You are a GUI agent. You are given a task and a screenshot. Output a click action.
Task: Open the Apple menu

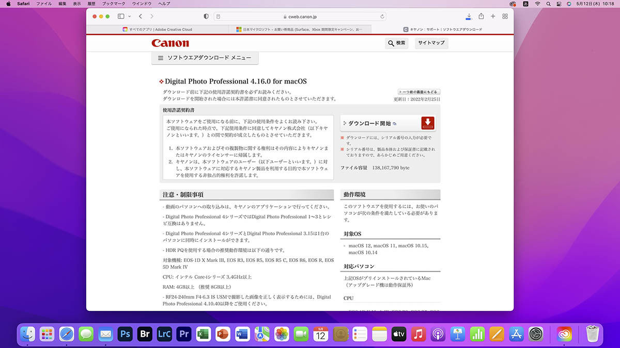8,4
